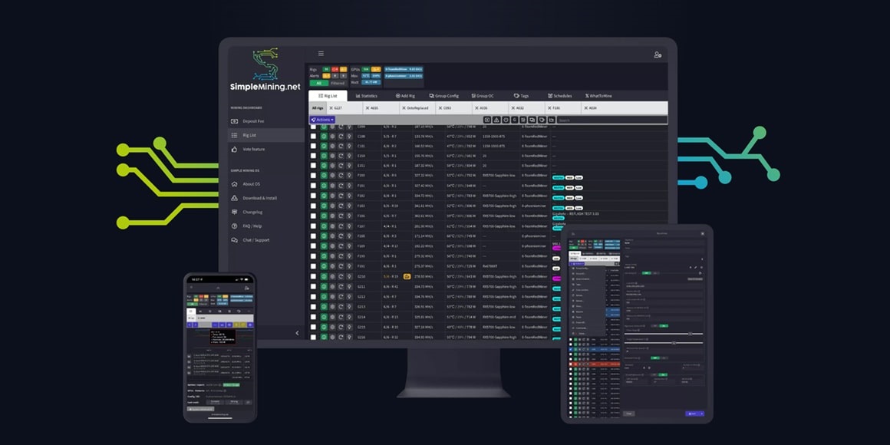Open the Actions dropdown

coord(322,120)
